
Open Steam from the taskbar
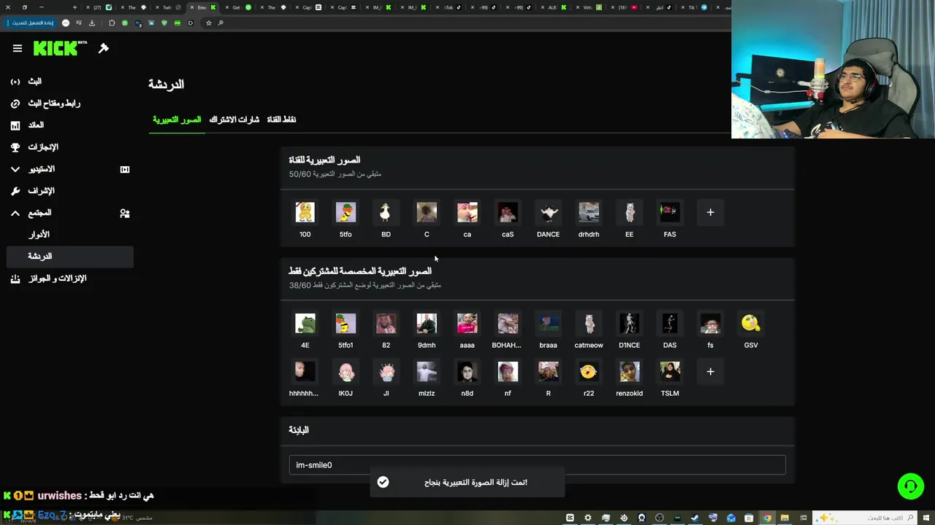coord(695,518)
